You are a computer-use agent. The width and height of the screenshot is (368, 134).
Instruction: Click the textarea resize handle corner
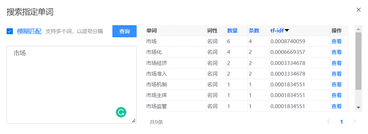tap(134, 121)
